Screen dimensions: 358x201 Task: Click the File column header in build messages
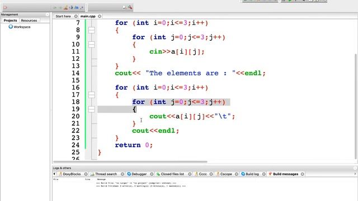56,179
